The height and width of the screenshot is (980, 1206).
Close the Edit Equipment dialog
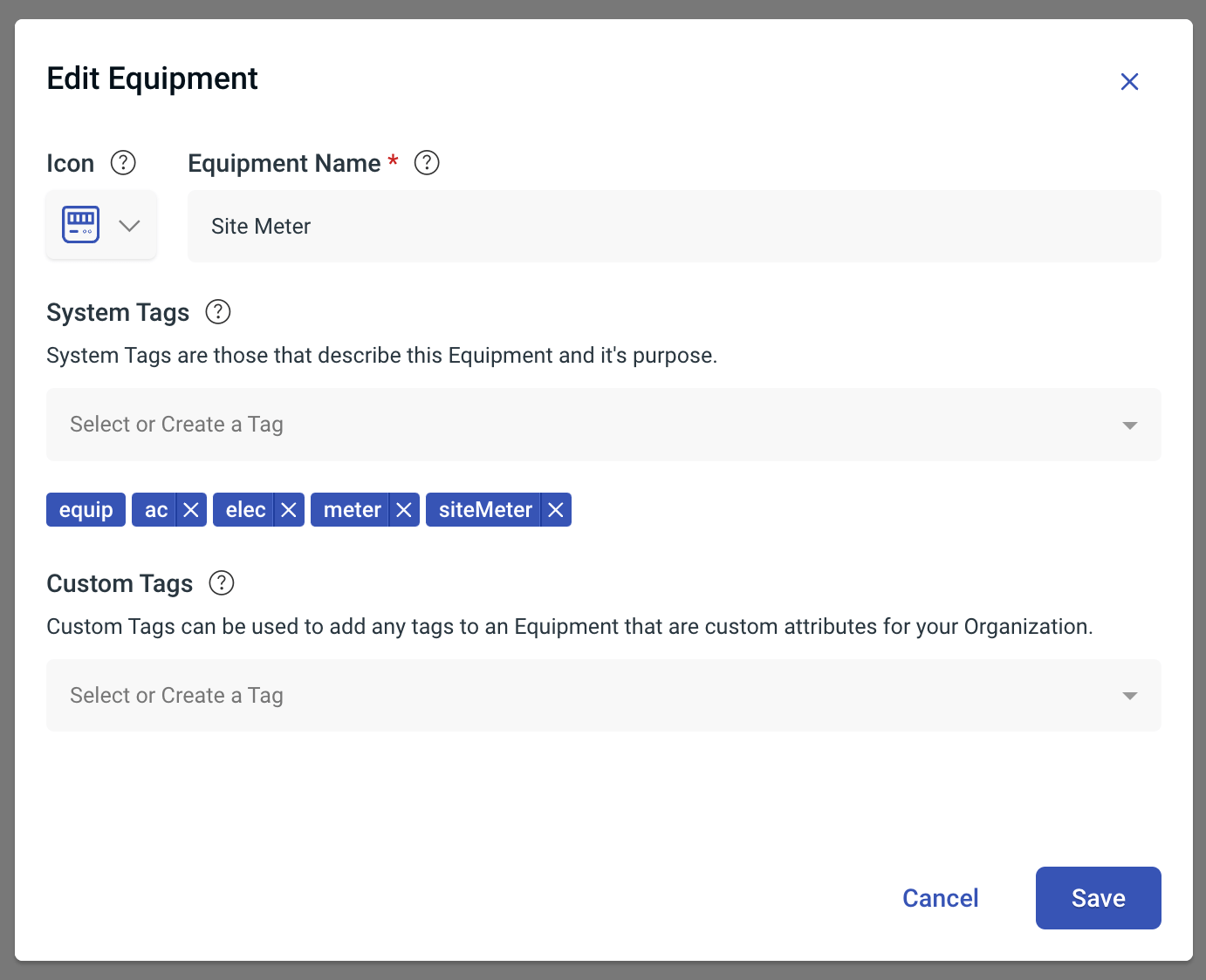pyautogui.click(x=1129, y=81)
